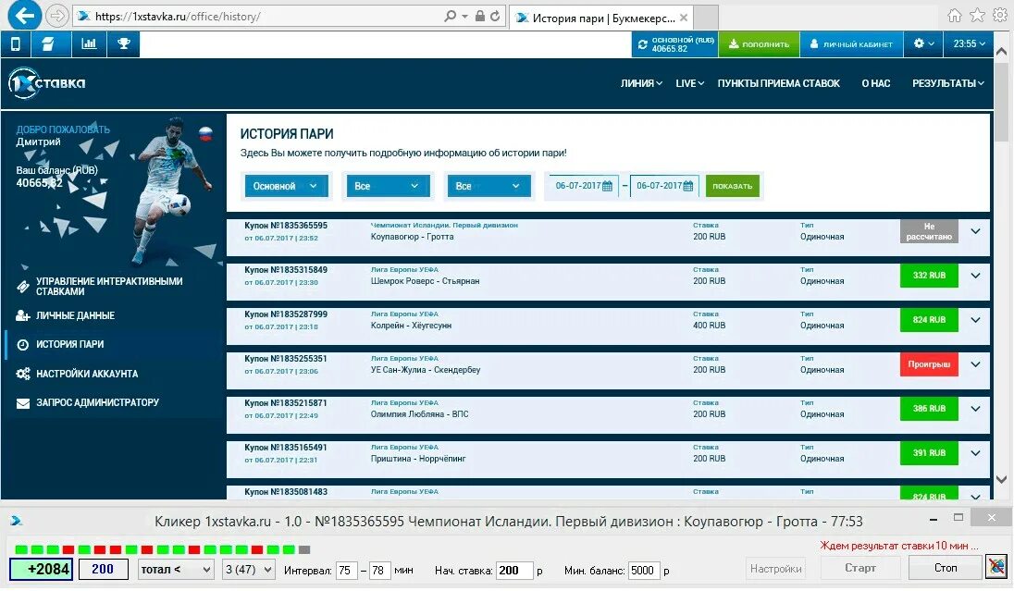
Task: Open browser home icon
Action: 955,16
